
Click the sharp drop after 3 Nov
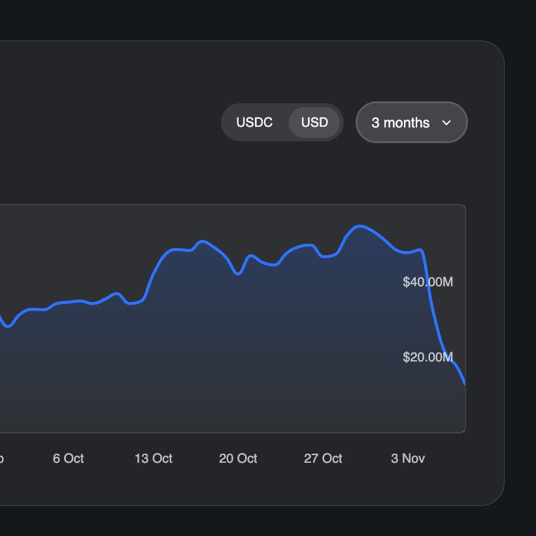pyautogui.click(x=433, y=307)
